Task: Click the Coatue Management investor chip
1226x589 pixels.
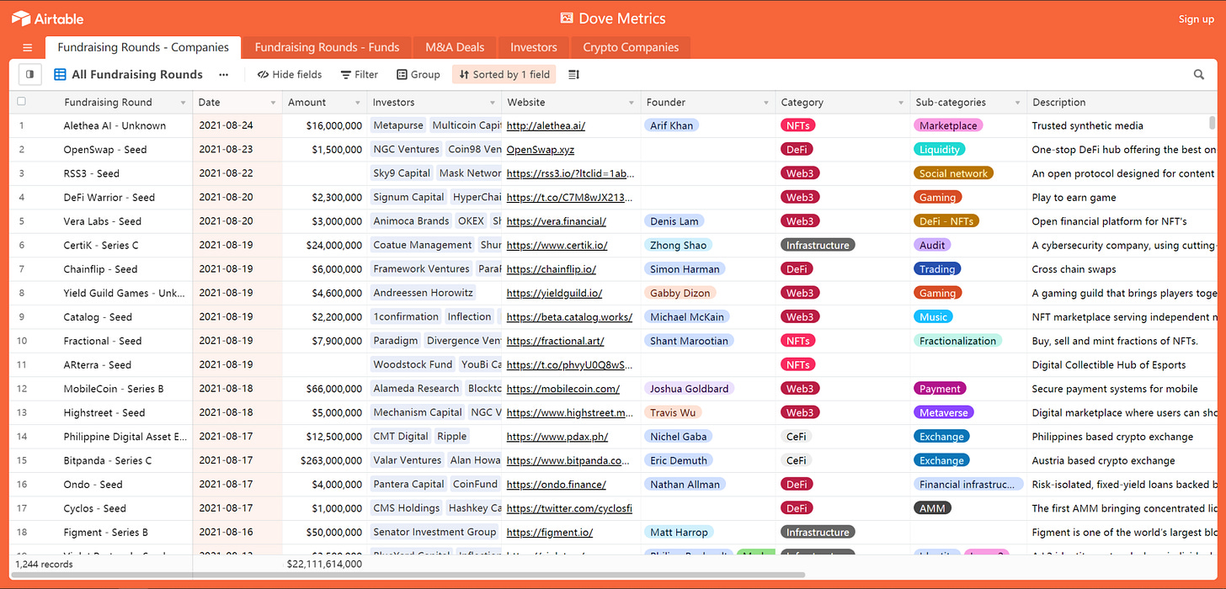Action: coord(423,246)
